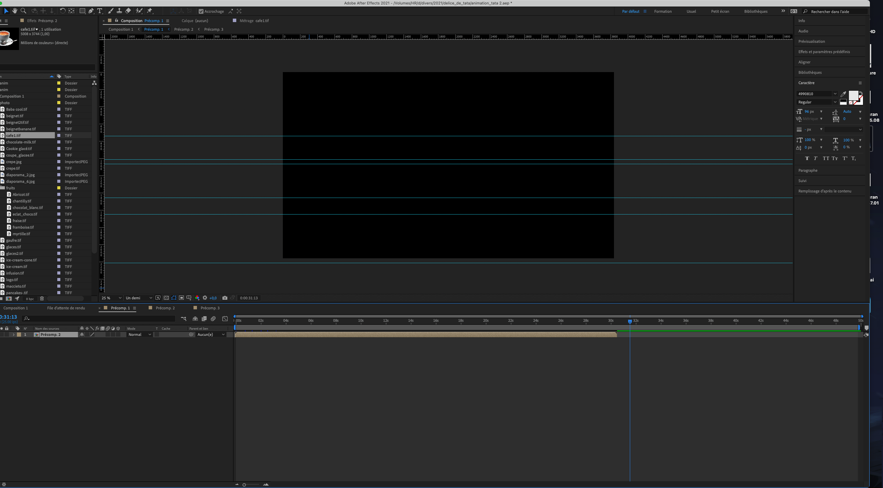Open the Un demi resolution dropdown

[139, 298]
